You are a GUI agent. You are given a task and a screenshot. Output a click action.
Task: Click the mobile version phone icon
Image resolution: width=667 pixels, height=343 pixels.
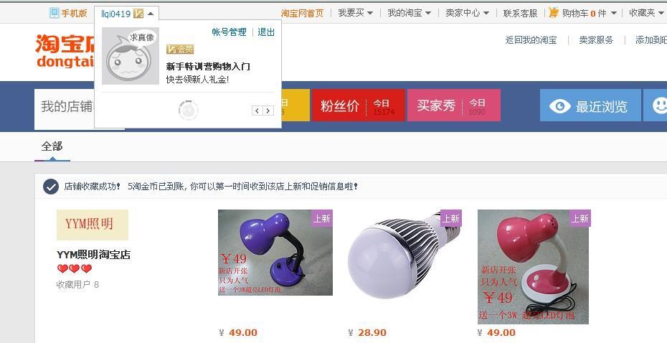54,13
